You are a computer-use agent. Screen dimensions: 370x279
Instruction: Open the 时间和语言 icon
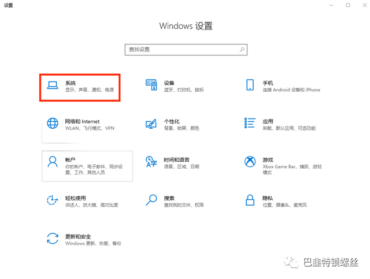(x=151, y=162)
